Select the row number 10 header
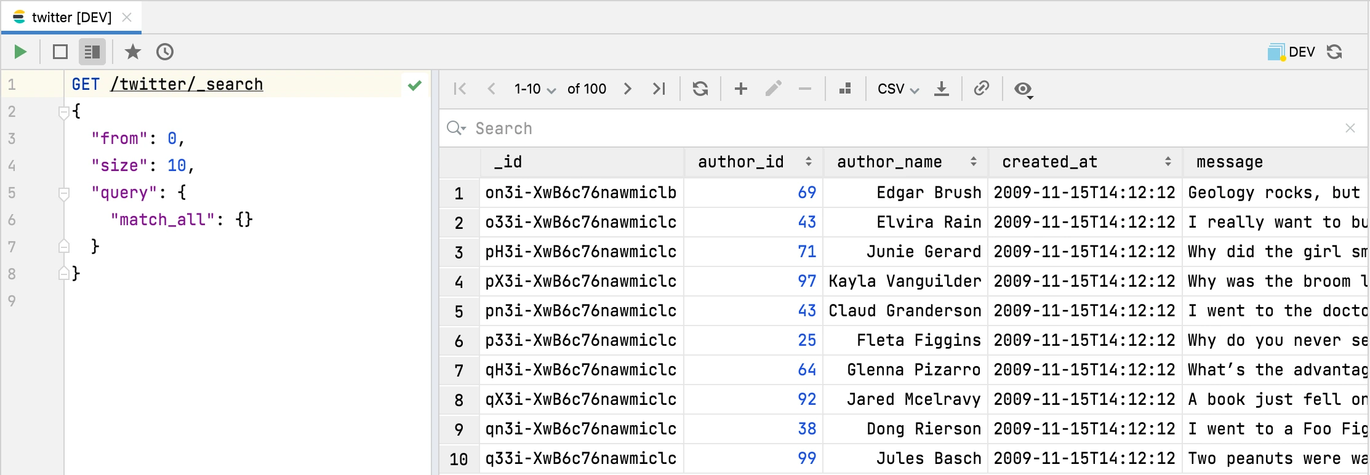1370x475 pixels. [459, 459]
